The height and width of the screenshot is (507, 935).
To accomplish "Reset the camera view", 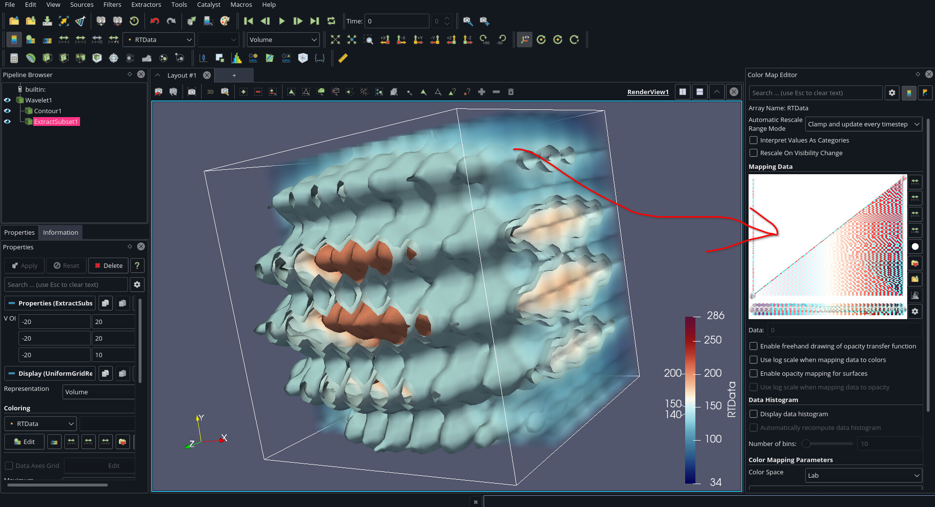I will [335, 40].
